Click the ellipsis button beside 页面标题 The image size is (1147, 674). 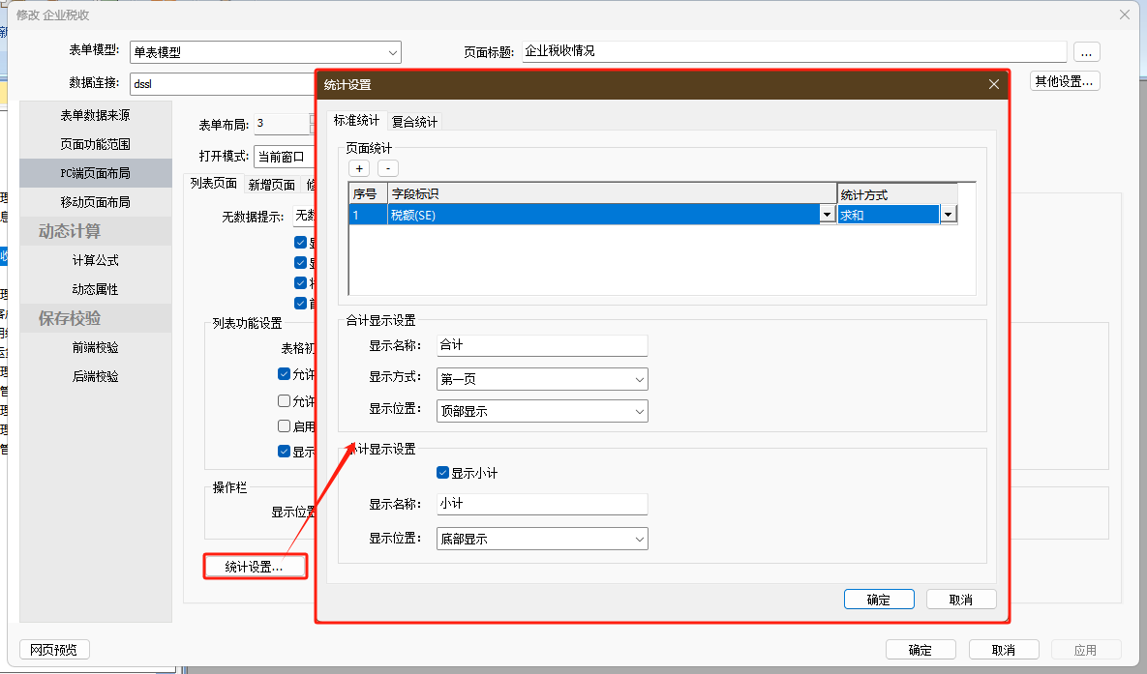[1086, 52]
